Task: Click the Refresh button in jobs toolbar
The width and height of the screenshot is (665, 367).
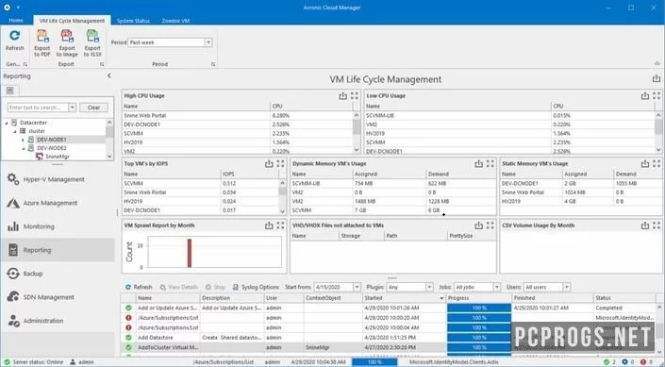Action: click(x=139, y=287)
